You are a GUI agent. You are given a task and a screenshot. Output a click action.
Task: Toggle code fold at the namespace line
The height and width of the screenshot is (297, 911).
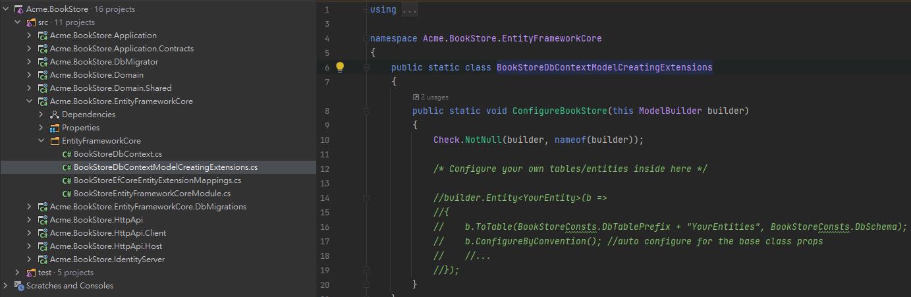[367, 39]
